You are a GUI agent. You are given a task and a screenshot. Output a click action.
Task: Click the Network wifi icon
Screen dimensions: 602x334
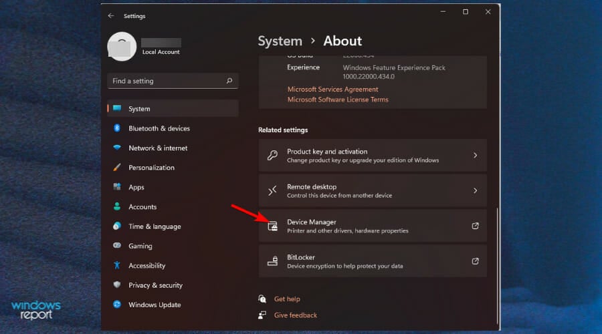point(117,148)
